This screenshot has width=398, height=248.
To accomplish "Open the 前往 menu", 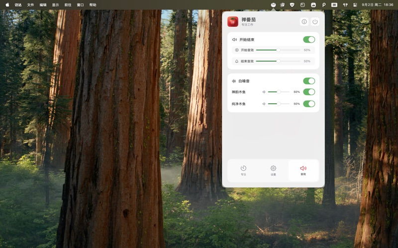I will click(68, 4).
